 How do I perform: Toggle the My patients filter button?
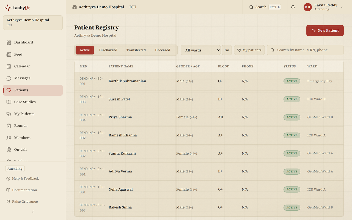(249, 50)
